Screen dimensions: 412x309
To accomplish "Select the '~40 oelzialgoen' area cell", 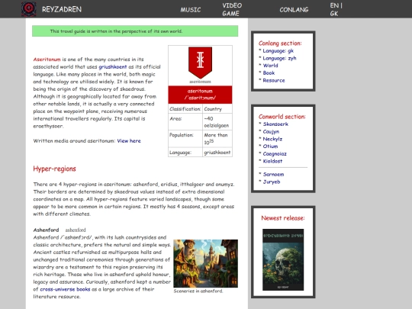I will pos(217,122).
